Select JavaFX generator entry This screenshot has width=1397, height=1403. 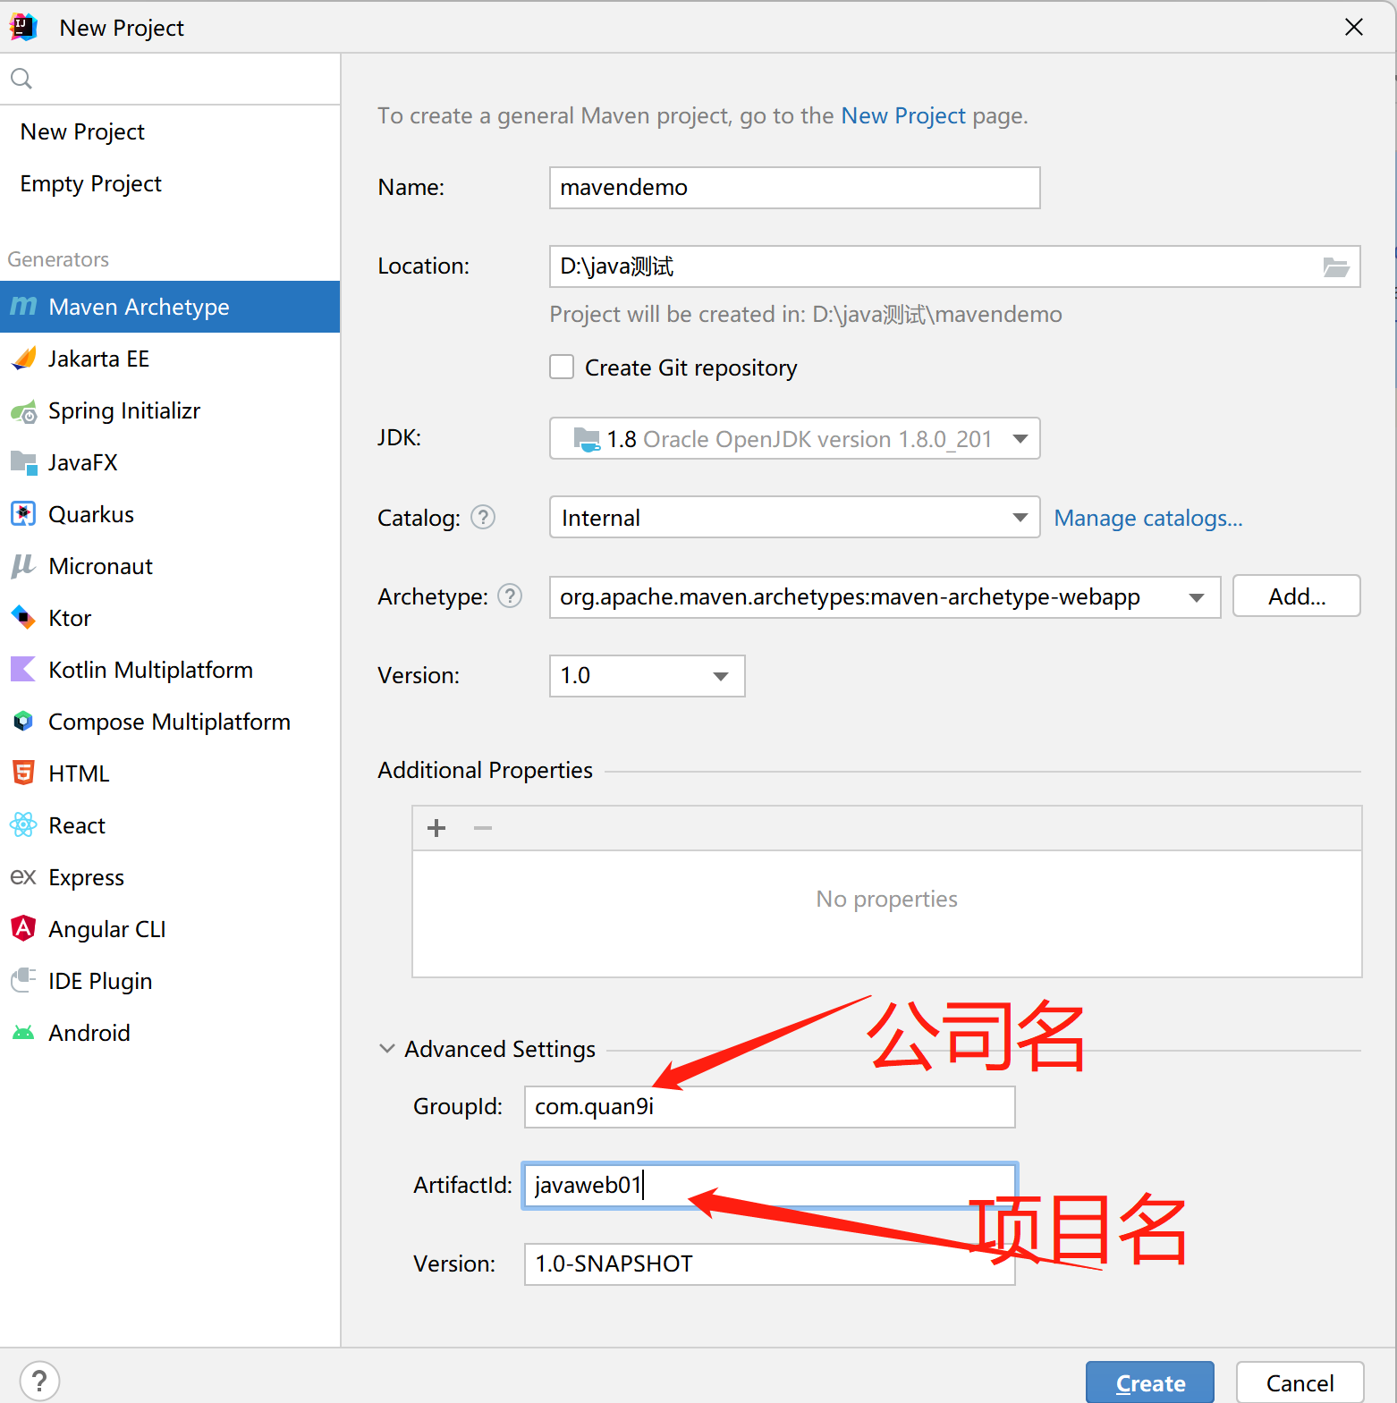83,462
